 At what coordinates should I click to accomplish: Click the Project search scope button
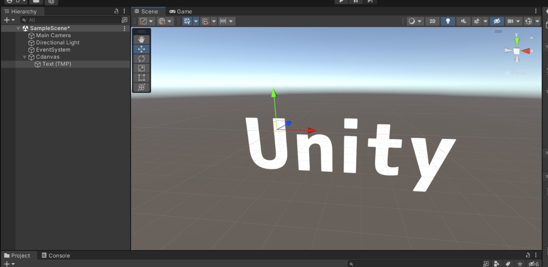click(486, 264)
